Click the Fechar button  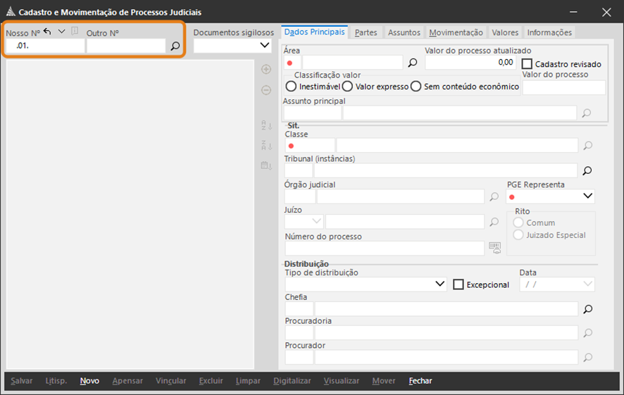tap(420, 381)
